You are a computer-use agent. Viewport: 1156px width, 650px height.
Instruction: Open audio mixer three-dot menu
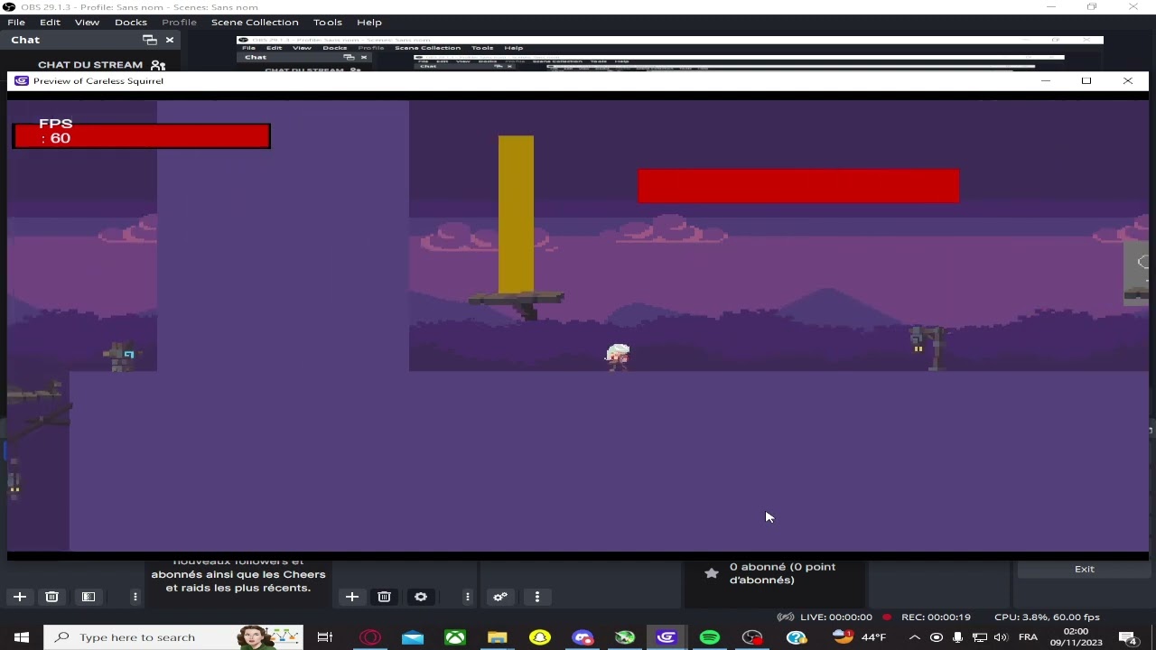tap(537, 597)
